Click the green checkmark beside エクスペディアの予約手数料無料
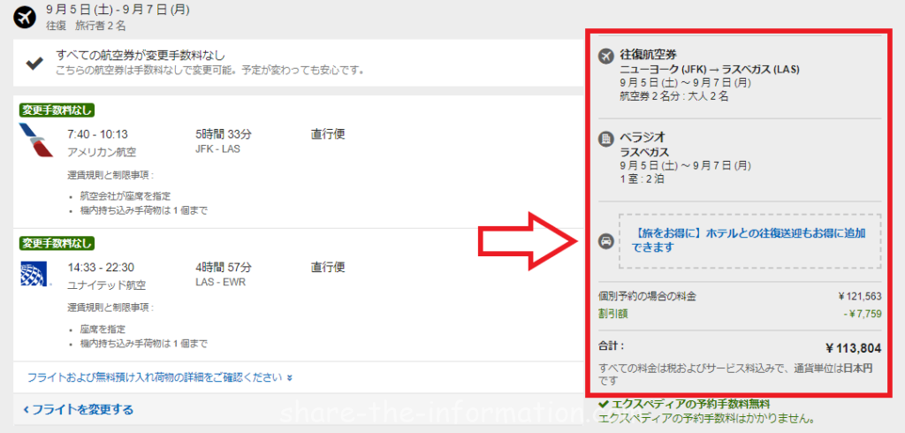The height and width of the screenshot is (433, 905). pyautogui.click(x=603, y=405)
